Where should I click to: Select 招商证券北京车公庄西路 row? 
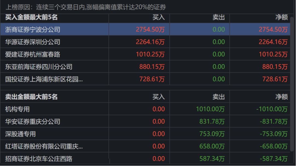[x=145, y=159]
